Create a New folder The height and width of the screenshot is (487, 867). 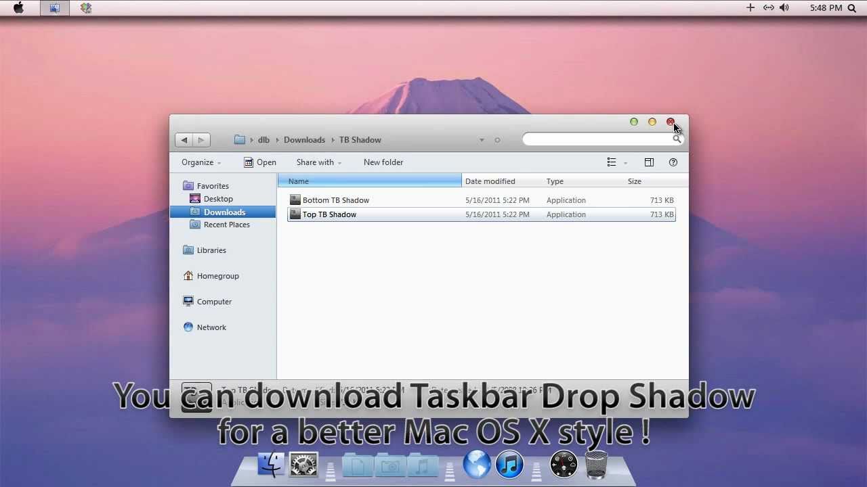click(383, 162)
